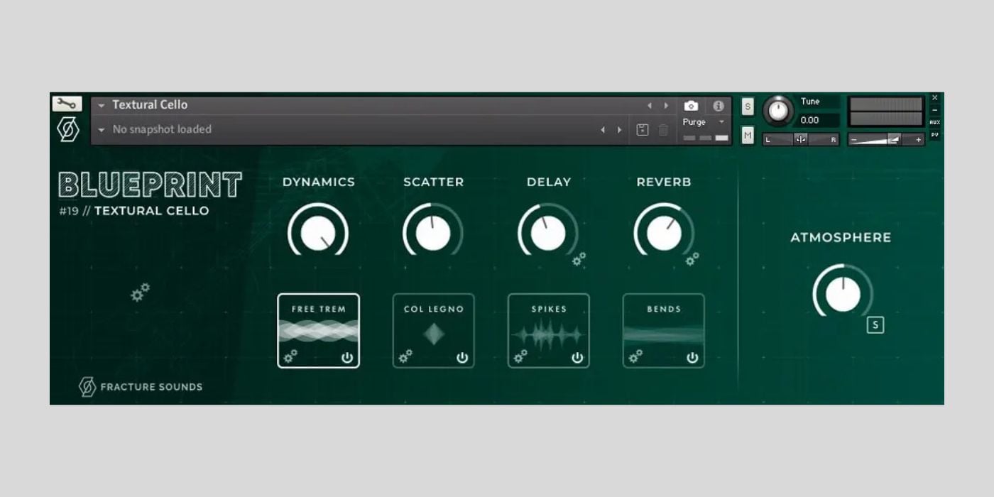Toggle the PV button
Screen dimensions: 994x497
coord(934,135)
